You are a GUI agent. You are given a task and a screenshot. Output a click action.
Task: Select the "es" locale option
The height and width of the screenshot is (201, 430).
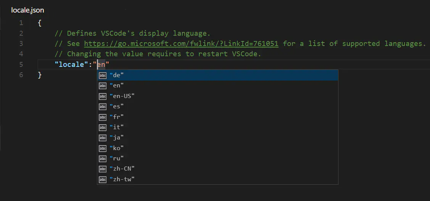pyautogui.click(x=218, y=106)
